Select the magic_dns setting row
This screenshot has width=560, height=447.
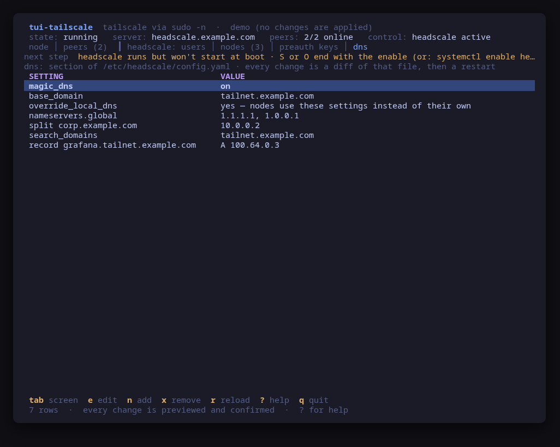click(279, 86)
